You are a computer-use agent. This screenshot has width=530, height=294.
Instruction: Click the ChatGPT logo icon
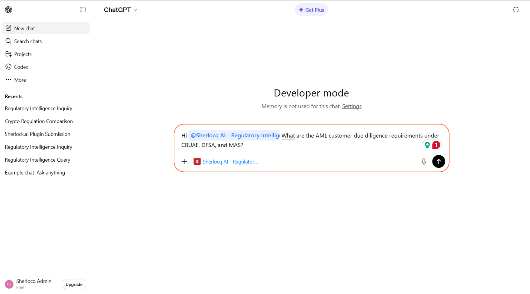pos(9,10)
